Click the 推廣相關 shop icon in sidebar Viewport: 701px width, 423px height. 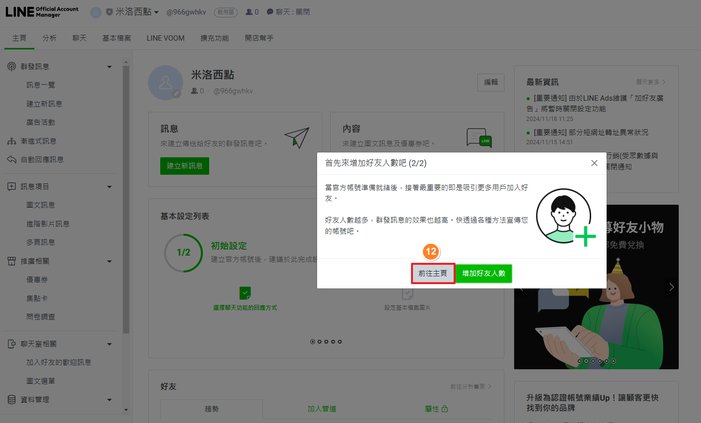click(12, 261)
